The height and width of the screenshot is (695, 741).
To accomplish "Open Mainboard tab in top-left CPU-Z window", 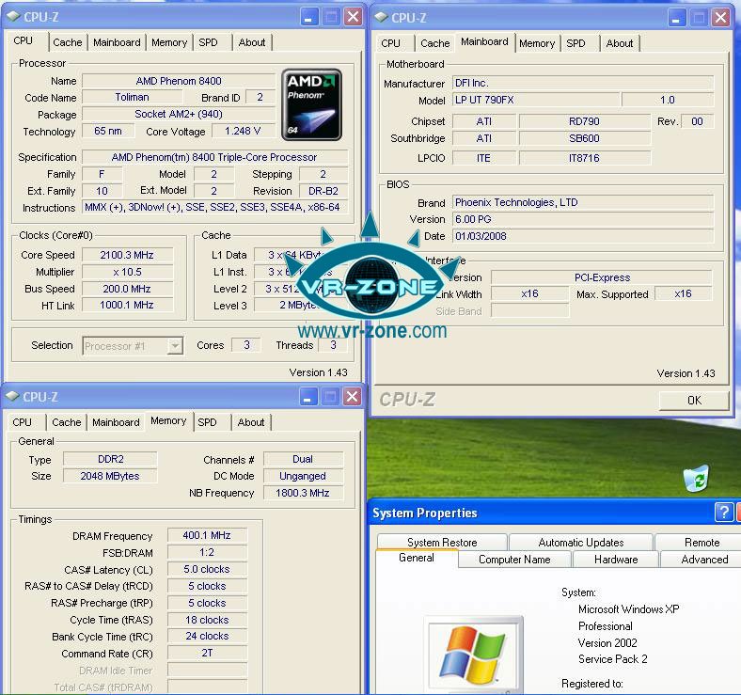I will (x=117, y=42).
